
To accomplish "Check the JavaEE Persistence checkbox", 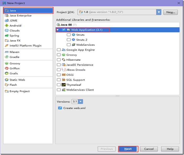I will coord(59,65).
